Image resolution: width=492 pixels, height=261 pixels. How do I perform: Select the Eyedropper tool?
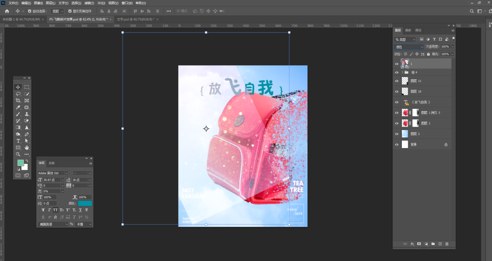(18, 107)
